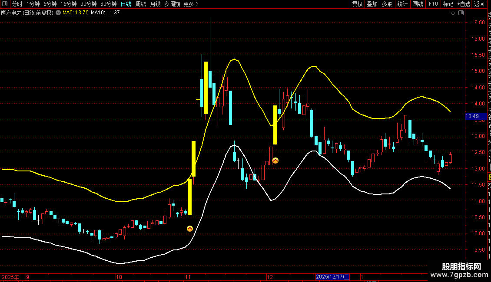
Task: Toggle the right side panel icon
Action: pyautogui.click(x=461, y=13)
